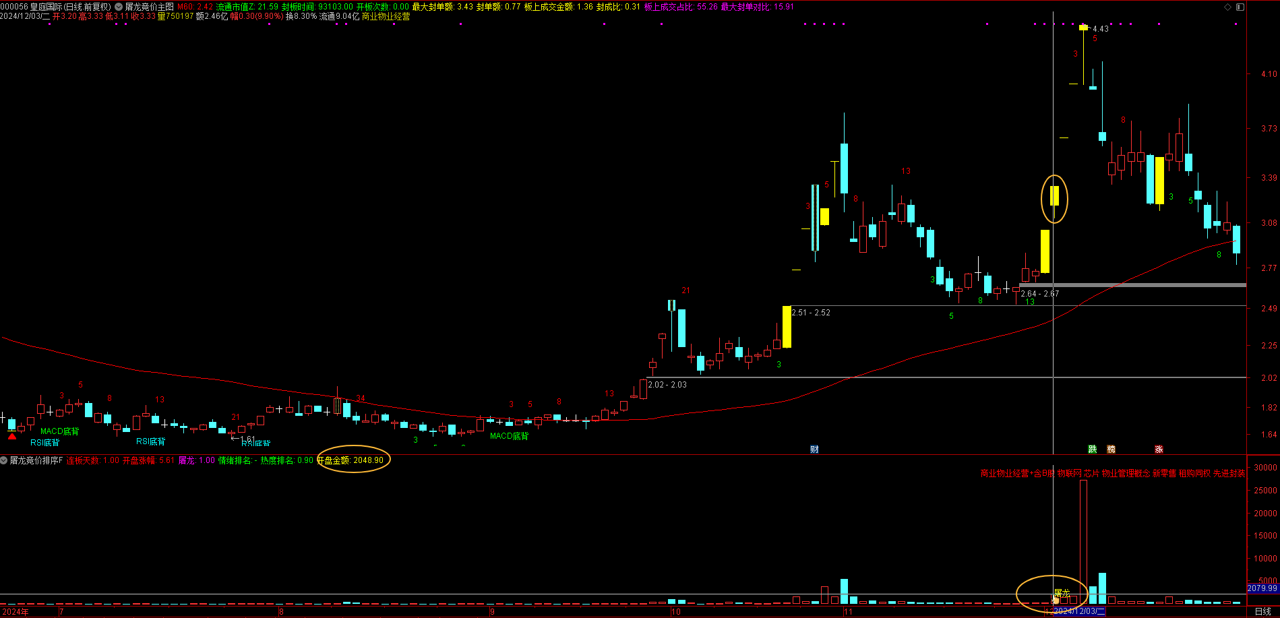The height and width of the screenshot is (618, 1280).
Task: Click month 9 on the time axis
Action: coord(493,612)
